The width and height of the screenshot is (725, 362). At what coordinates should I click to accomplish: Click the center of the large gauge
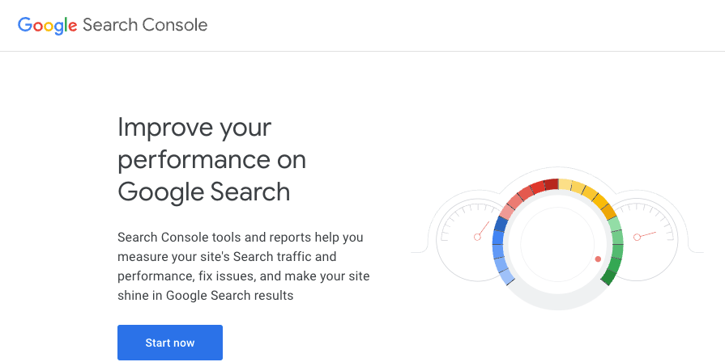[x=557, y=243]
